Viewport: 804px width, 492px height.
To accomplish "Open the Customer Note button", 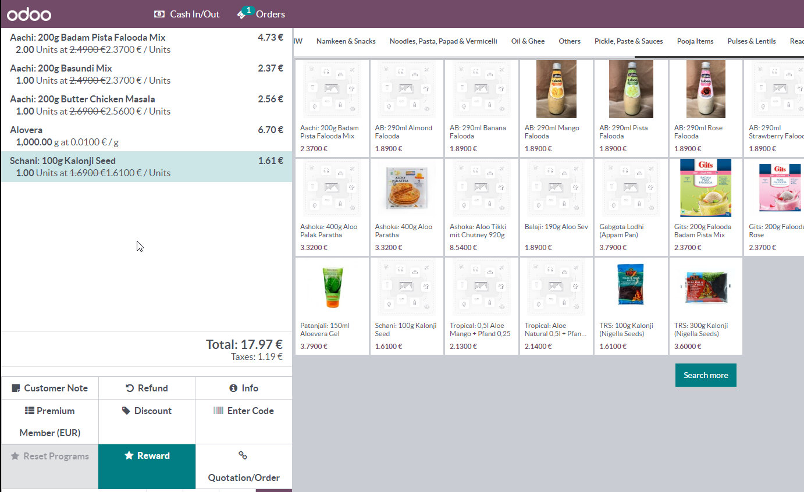I will [50, 388].
